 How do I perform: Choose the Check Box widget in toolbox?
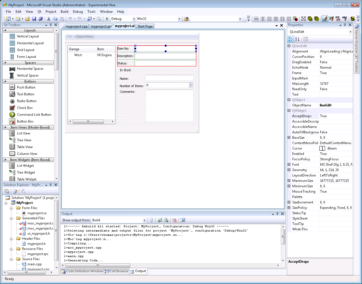[x=25, y=108]
